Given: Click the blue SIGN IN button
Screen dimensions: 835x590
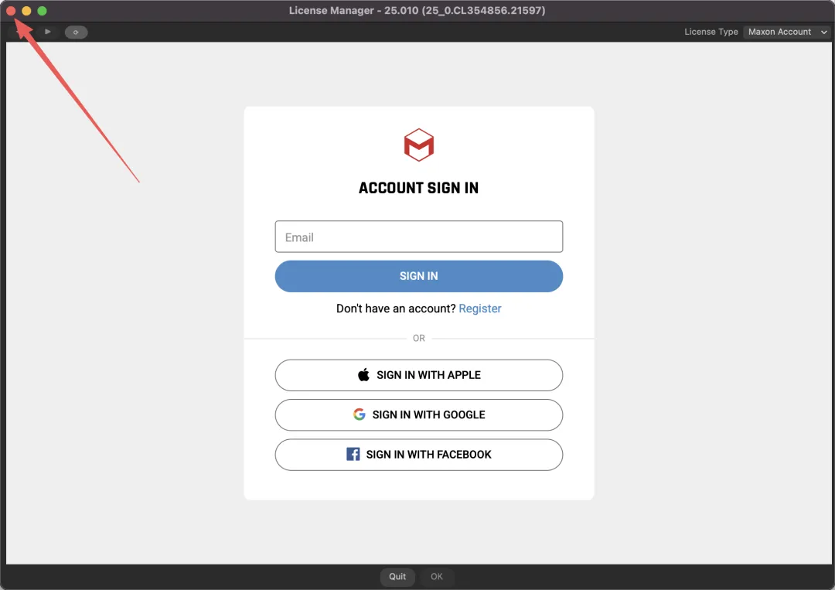Looking at the screenshot, I should point(419,276).
